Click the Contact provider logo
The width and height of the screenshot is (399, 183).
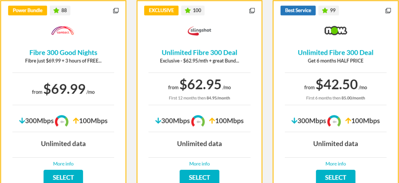click(x=63, y=31)
